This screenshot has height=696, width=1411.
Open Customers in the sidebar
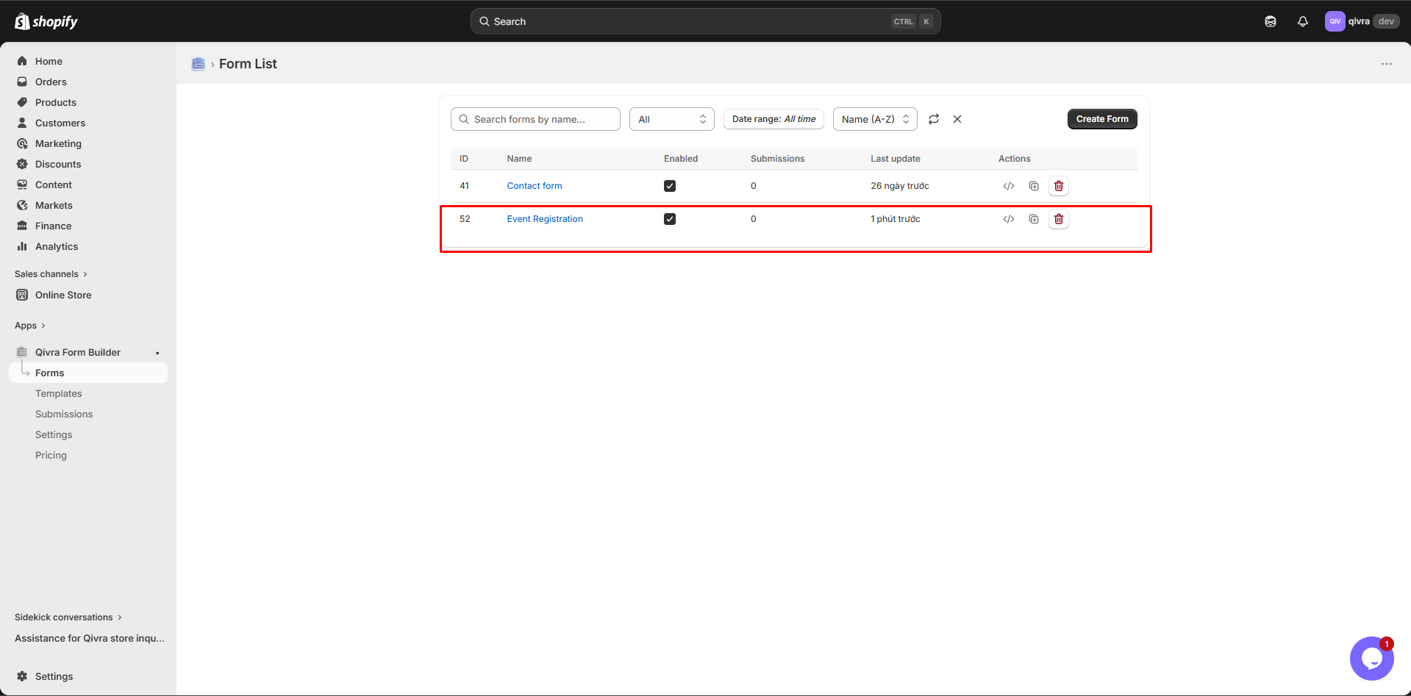click(60, 123)
